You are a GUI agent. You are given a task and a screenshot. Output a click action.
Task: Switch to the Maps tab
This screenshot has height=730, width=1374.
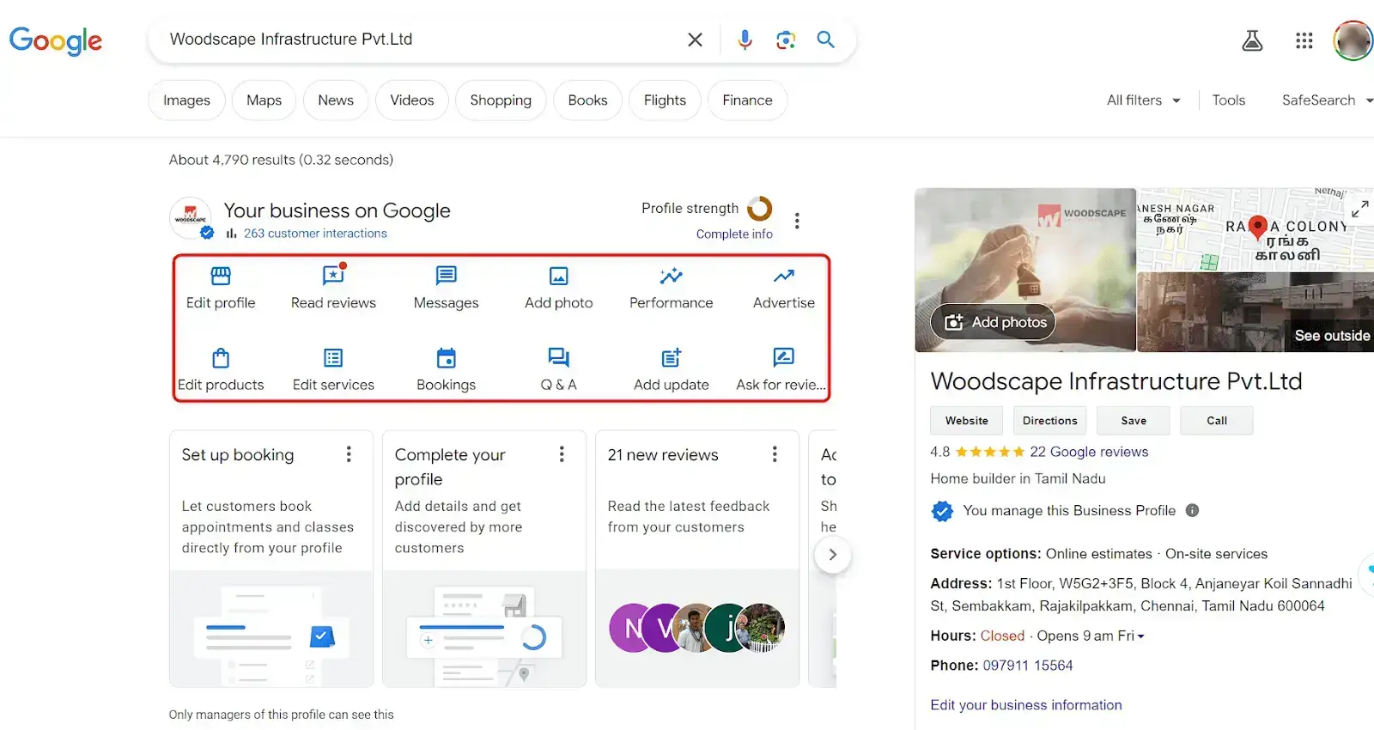click(264, 100)
